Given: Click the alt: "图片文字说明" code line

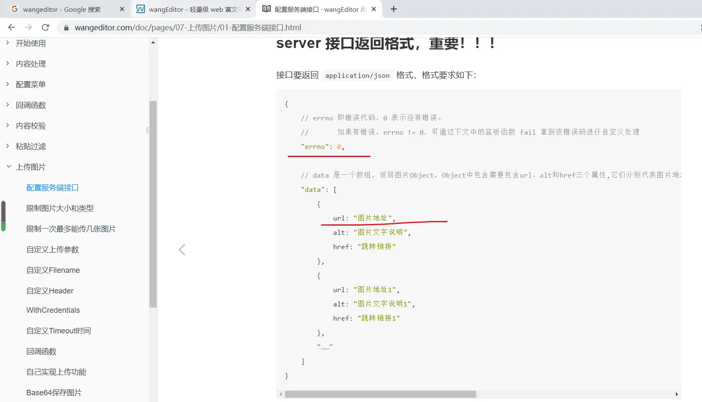Looking at the screenshot, I should pyautogui.click(x=372, y=232).
